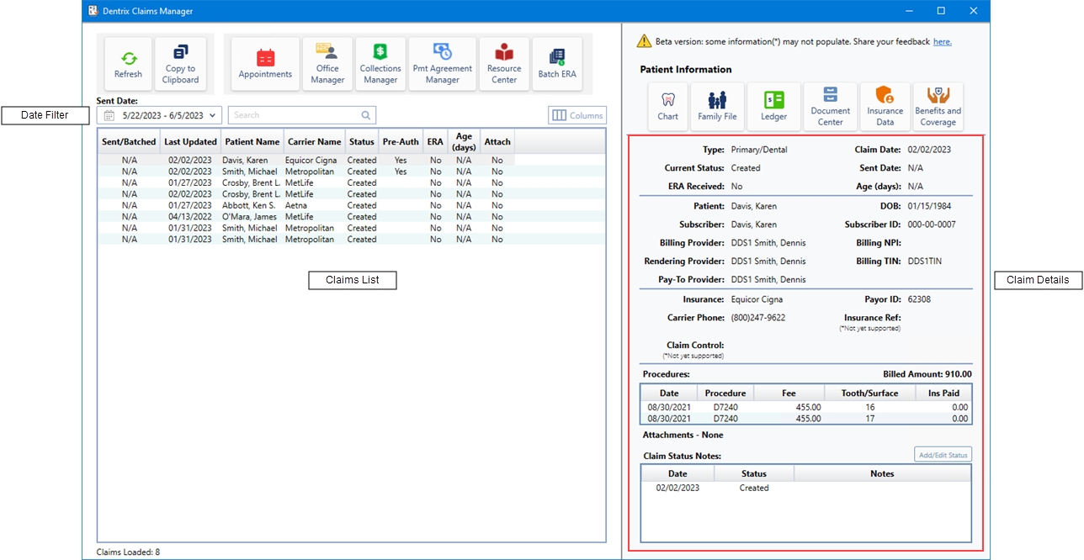Sort claims by Sent/Batched column
The image size is (1084, 560).
click(x=129, y=141)
